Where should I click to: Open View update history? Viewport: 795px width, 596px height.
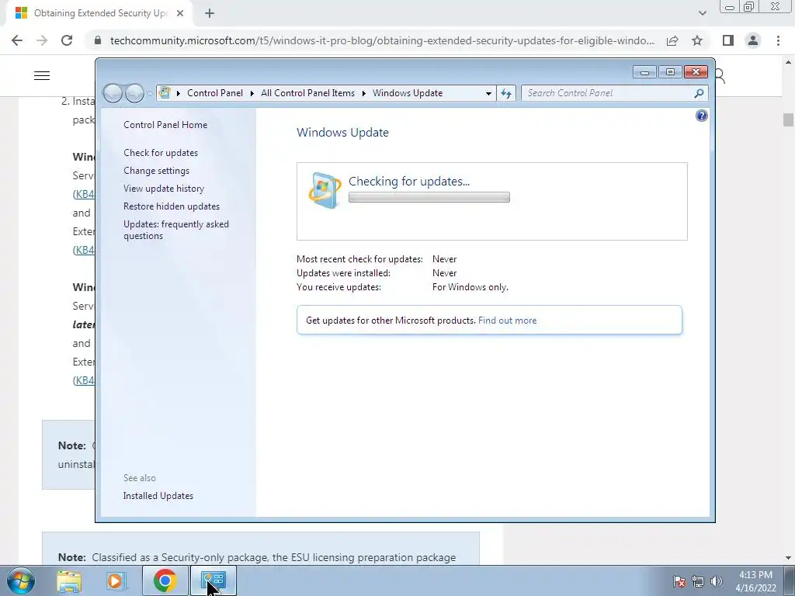click(x=164, y=189)
